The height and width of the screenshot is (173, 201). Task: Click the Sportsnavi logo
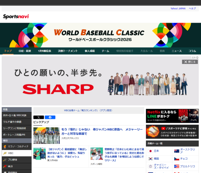(16, 16)
